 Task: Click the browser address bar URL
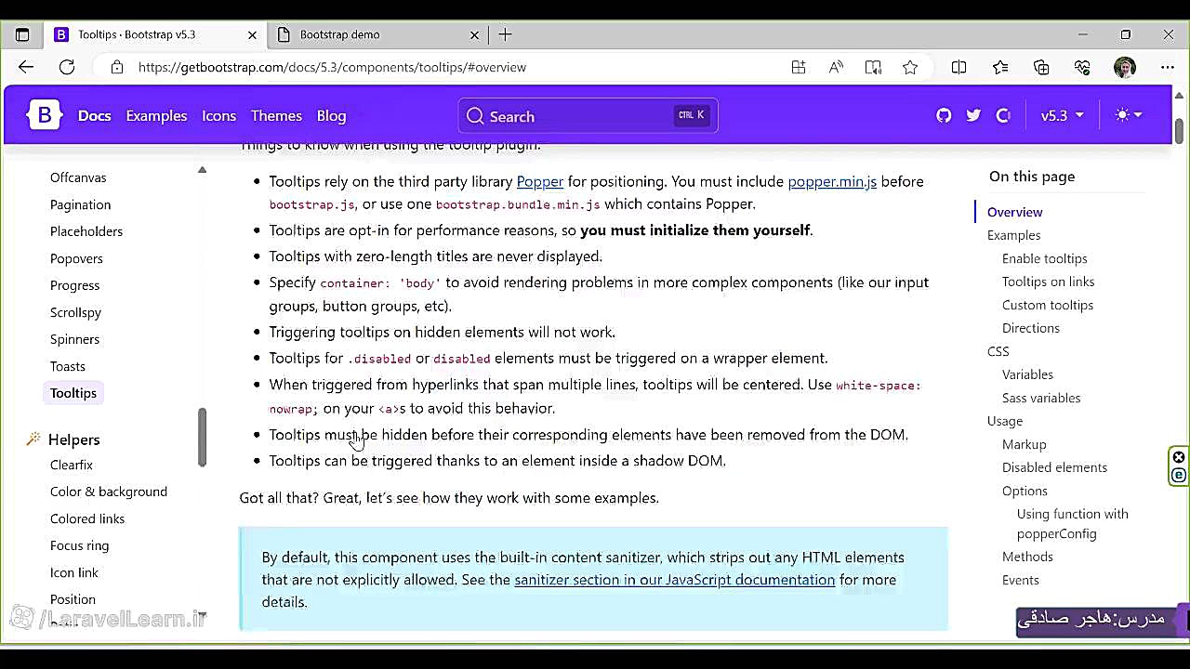(332, 67)
